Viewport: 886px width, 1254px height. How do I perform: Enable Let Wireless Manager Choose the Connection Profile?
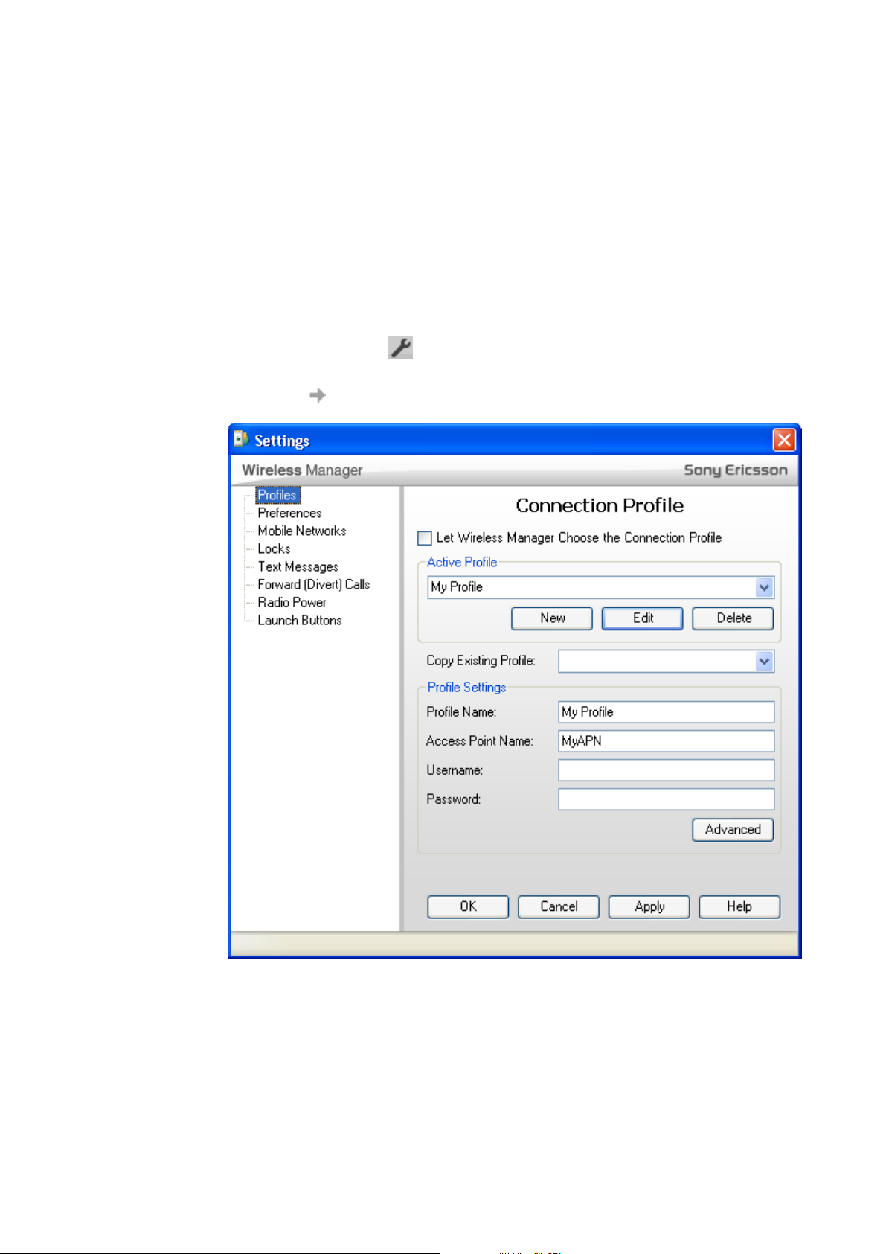pyautogui.click(x=425, y=538)
